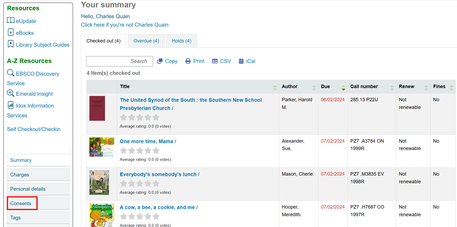Print the checked out list
Screen dimensions: 457x227
point(195,61)
